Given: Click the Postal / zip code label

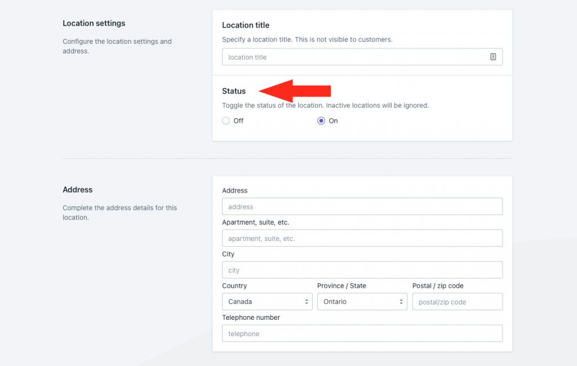Looking at the screenshot, I should click(438, 286).
